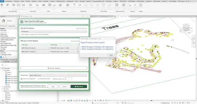The width and height of the screenshot is (197, 104).
Task: Switch to the Collaborate ribbon tab
Action: (70, 1)
